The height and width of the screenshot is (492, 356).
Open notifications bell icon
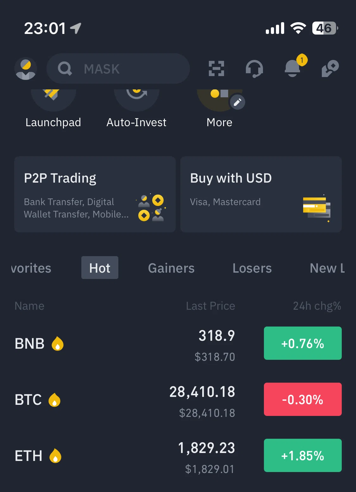coord(293,68)
